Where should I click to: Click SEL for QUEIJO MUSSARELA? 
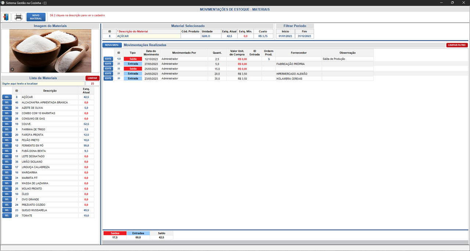[7, 210]
